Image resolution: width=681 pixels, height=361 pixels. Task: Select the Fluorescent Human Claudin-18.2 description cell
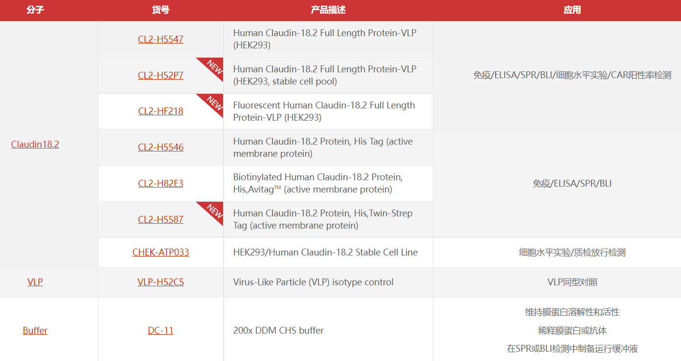pyautogui.click(x=328, y=111)
